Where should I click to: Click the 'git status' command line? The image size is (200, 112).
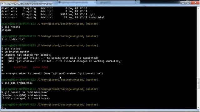click(12, 49)
